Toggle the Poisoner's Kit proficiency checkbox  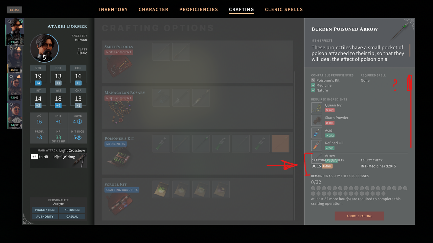click(313, 80)
